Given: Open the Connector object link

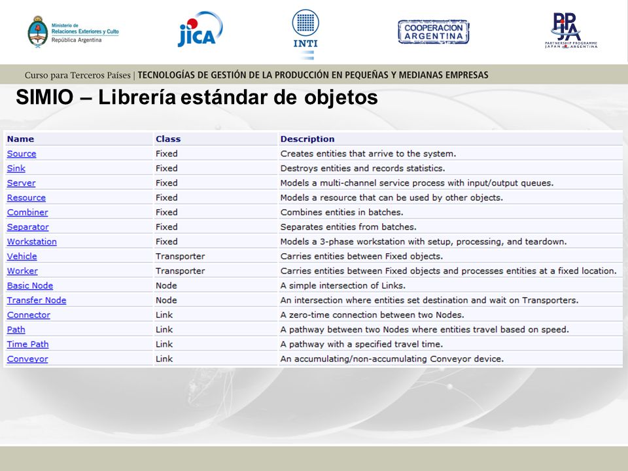Looking at the screenshot, I should (x=29, y=315).
